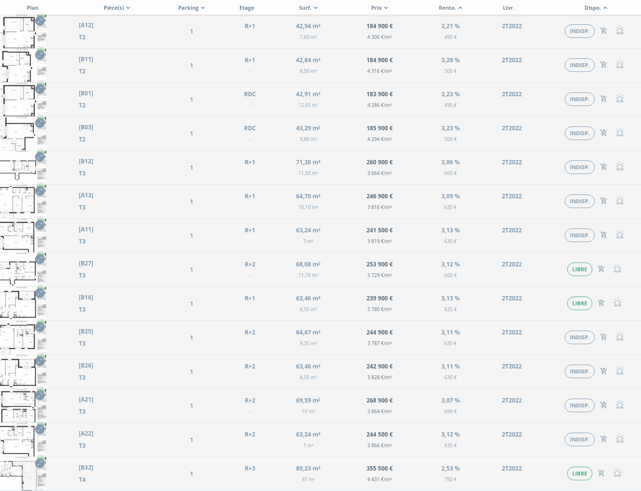Open the floor plan thumbnail for lot A13
The image size is (641, 491).
(x=18, y=201)
